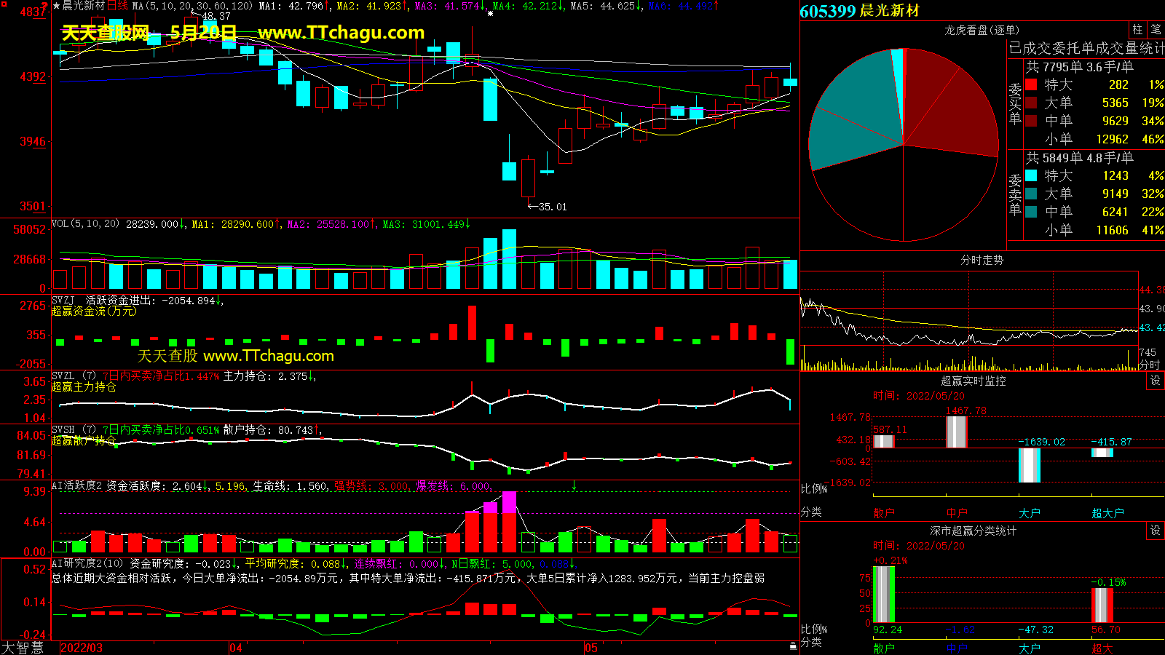Select the SVZJ indicator label

pos(63,300)
